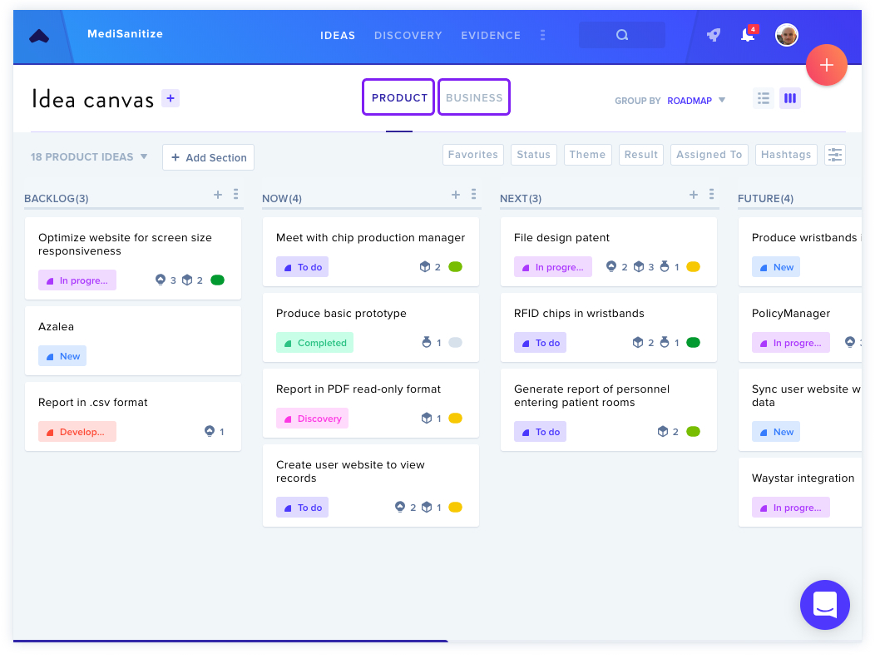Open the notifications bell icon
The height and width of the screenshot is (659, 875).
[x=748, y=35]
